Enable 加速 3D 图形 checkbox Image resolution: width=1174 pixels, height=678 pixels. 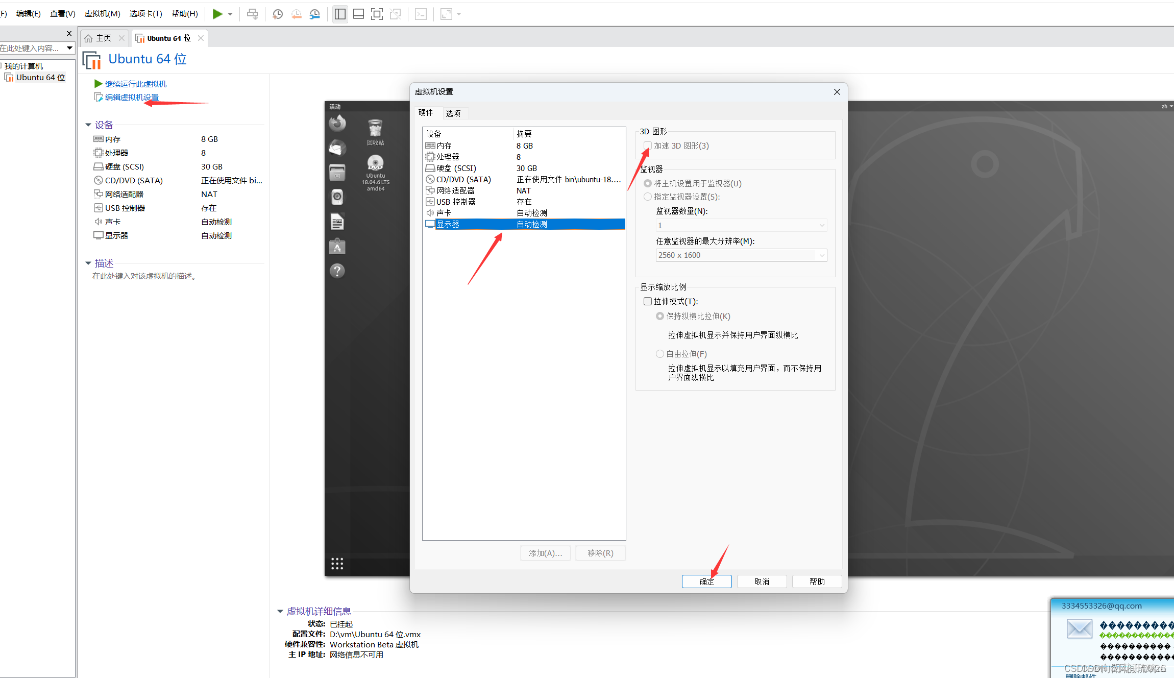pos(648,146)
